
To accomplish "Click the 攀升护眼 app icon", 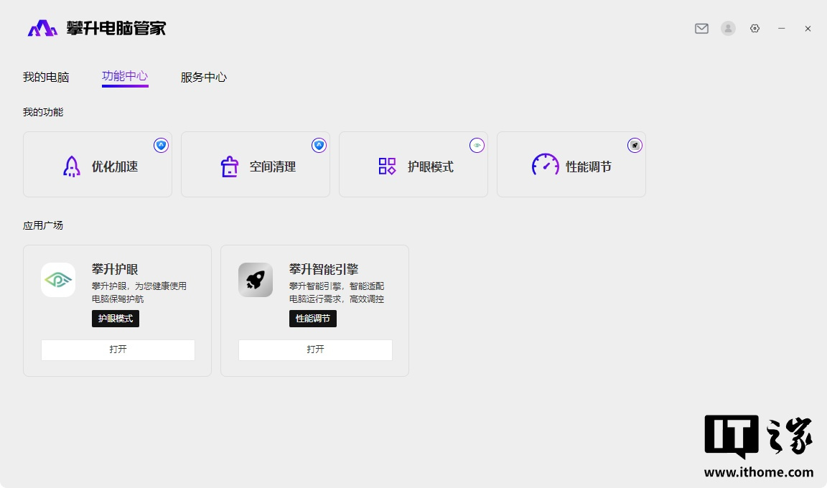I will click(58, 280).
